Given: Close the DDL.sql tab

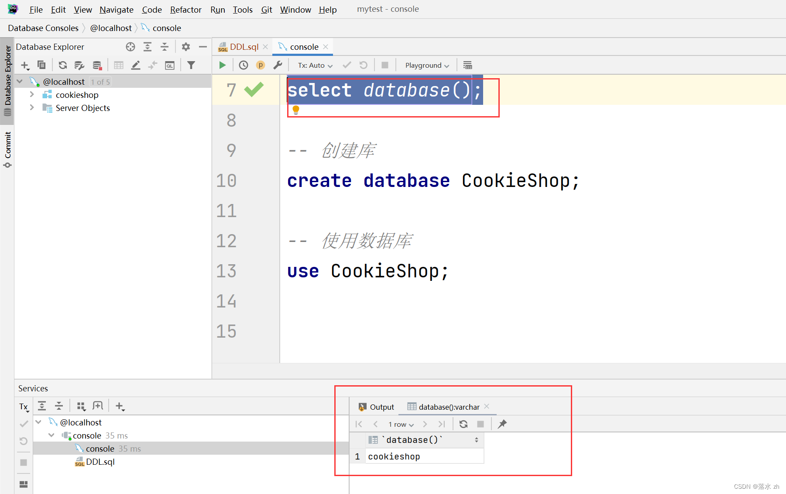Looking at the screenshot, I should click(265, 47).
